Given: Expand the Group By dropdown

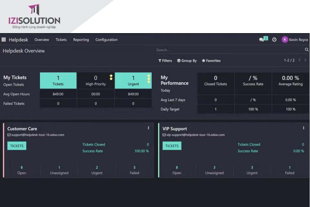Looking at the screenshot, I should pyautogui.click(x=187, y=61).
